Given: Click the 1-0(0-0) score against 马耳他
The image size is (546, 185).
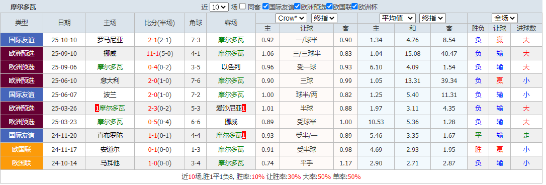Looking at the screenshot, I should pos(160,163).
